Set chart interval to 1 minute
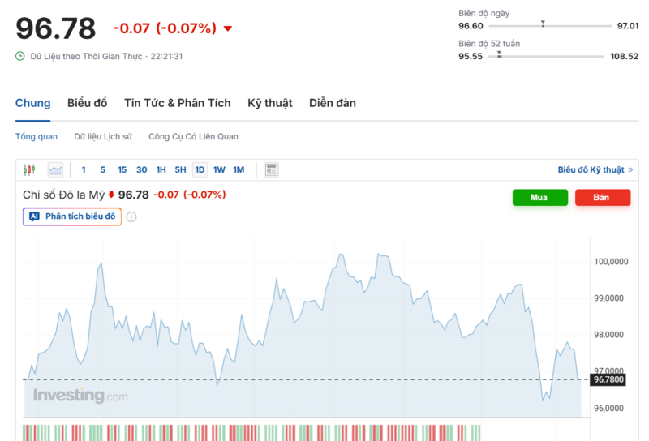 (84, 169)
